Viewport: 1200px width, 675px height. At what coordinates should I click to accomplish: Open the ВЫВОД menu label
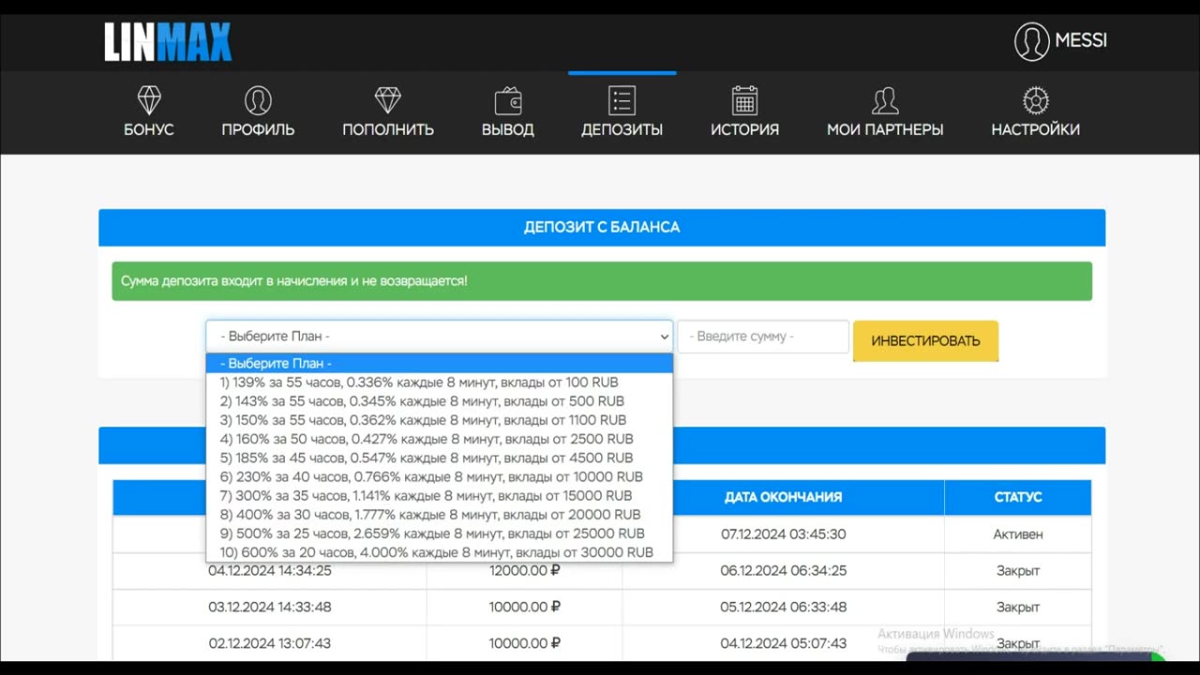(x=508, y=129)
